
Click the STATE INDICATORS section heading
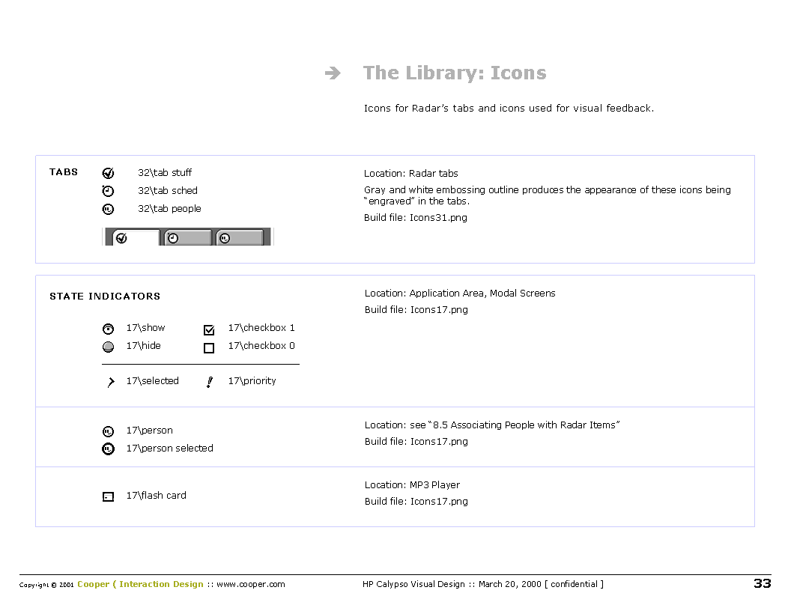[105, 297]
